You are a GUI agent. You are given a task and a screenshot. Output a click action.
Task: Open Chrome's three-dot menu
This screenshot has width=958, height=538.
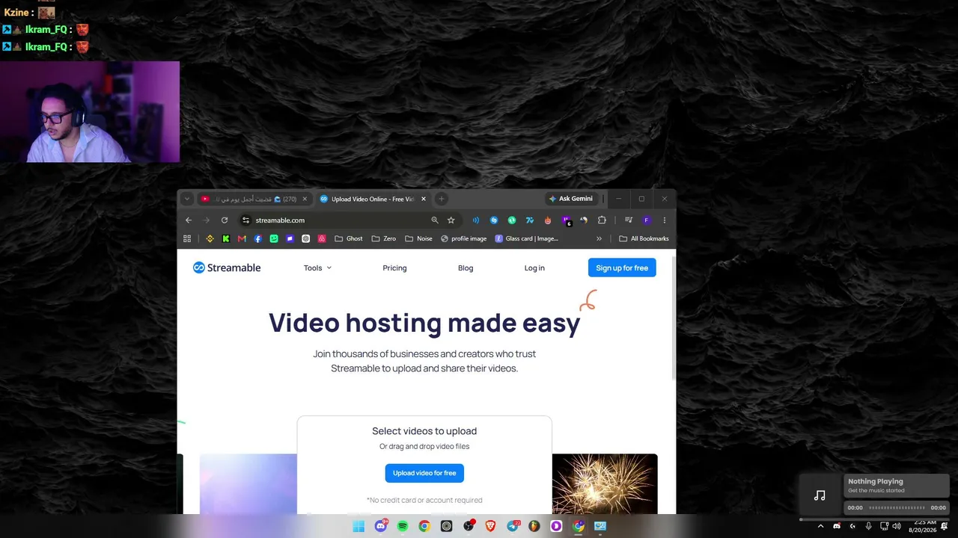[664, 220]
